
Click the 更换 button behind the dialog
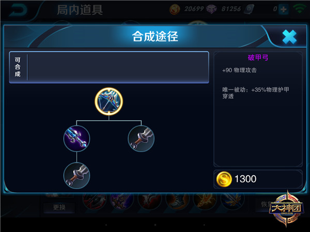tap(59, 208)
